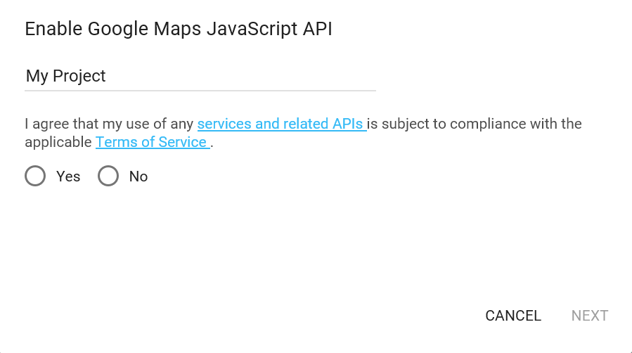632x353 pixels.
Task: Click the dialog title Enable Google Maps JavaScript API
Action: pyautogui.click(x=179, y=29)
